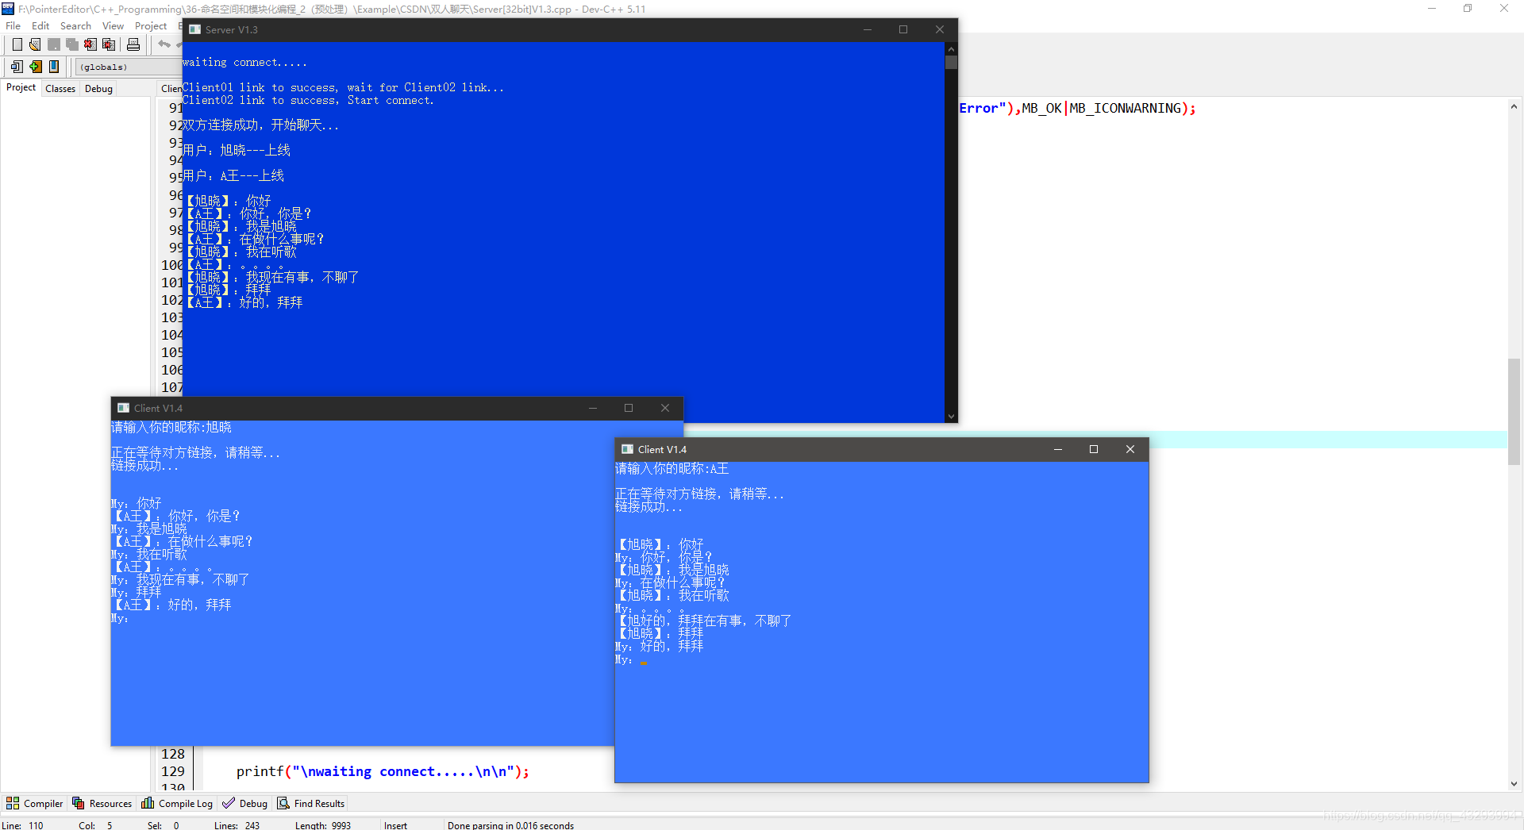Maximize the left Client V1.4 window
The height and width of the screenshot is (830, 1524).
(629, 408)
